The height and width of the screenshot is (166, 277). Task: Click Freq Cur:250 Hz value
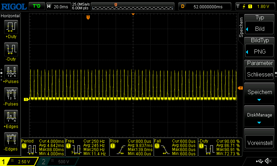tap(94, 141)
